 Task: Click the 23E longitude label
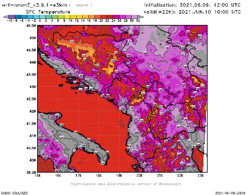tap(201, 175)
